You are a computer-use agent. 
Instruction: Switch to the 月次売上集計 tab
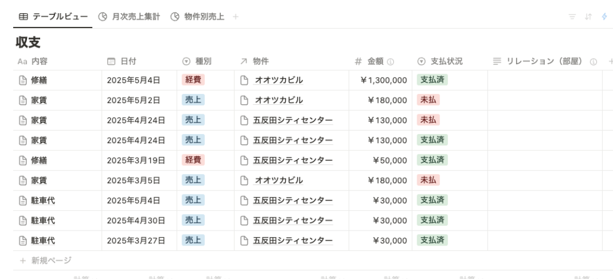(x=129, y=17)
